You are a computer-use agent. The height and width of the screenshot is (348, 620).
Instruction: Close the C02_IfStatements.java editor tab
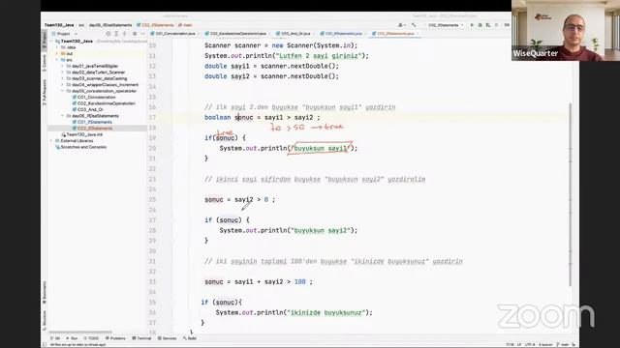(x=418, y=34)
